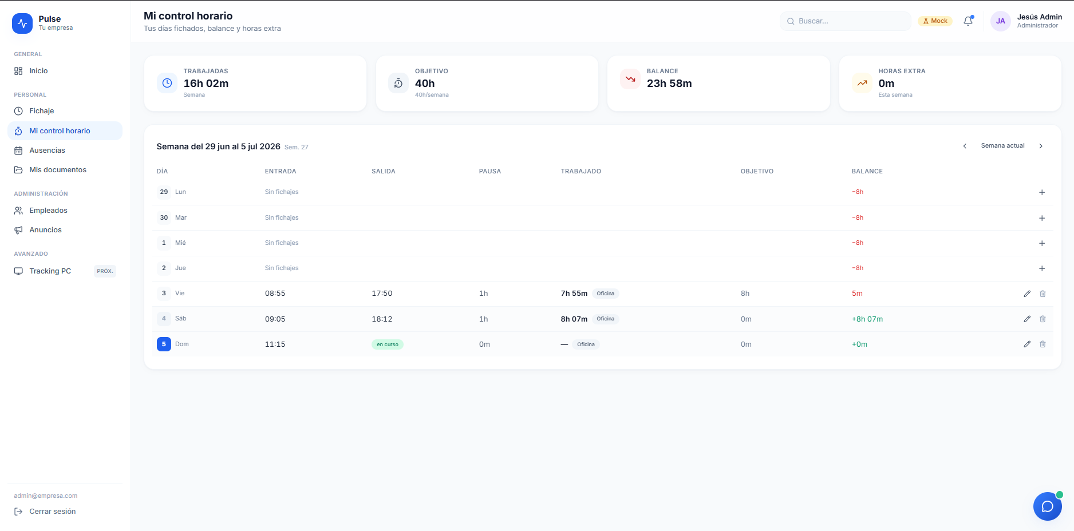Image resolution: width=1074 pixels, height=531 pixels.
Task: Click the Oficina tag on Sáb row
Action: [x=605, y=319]
